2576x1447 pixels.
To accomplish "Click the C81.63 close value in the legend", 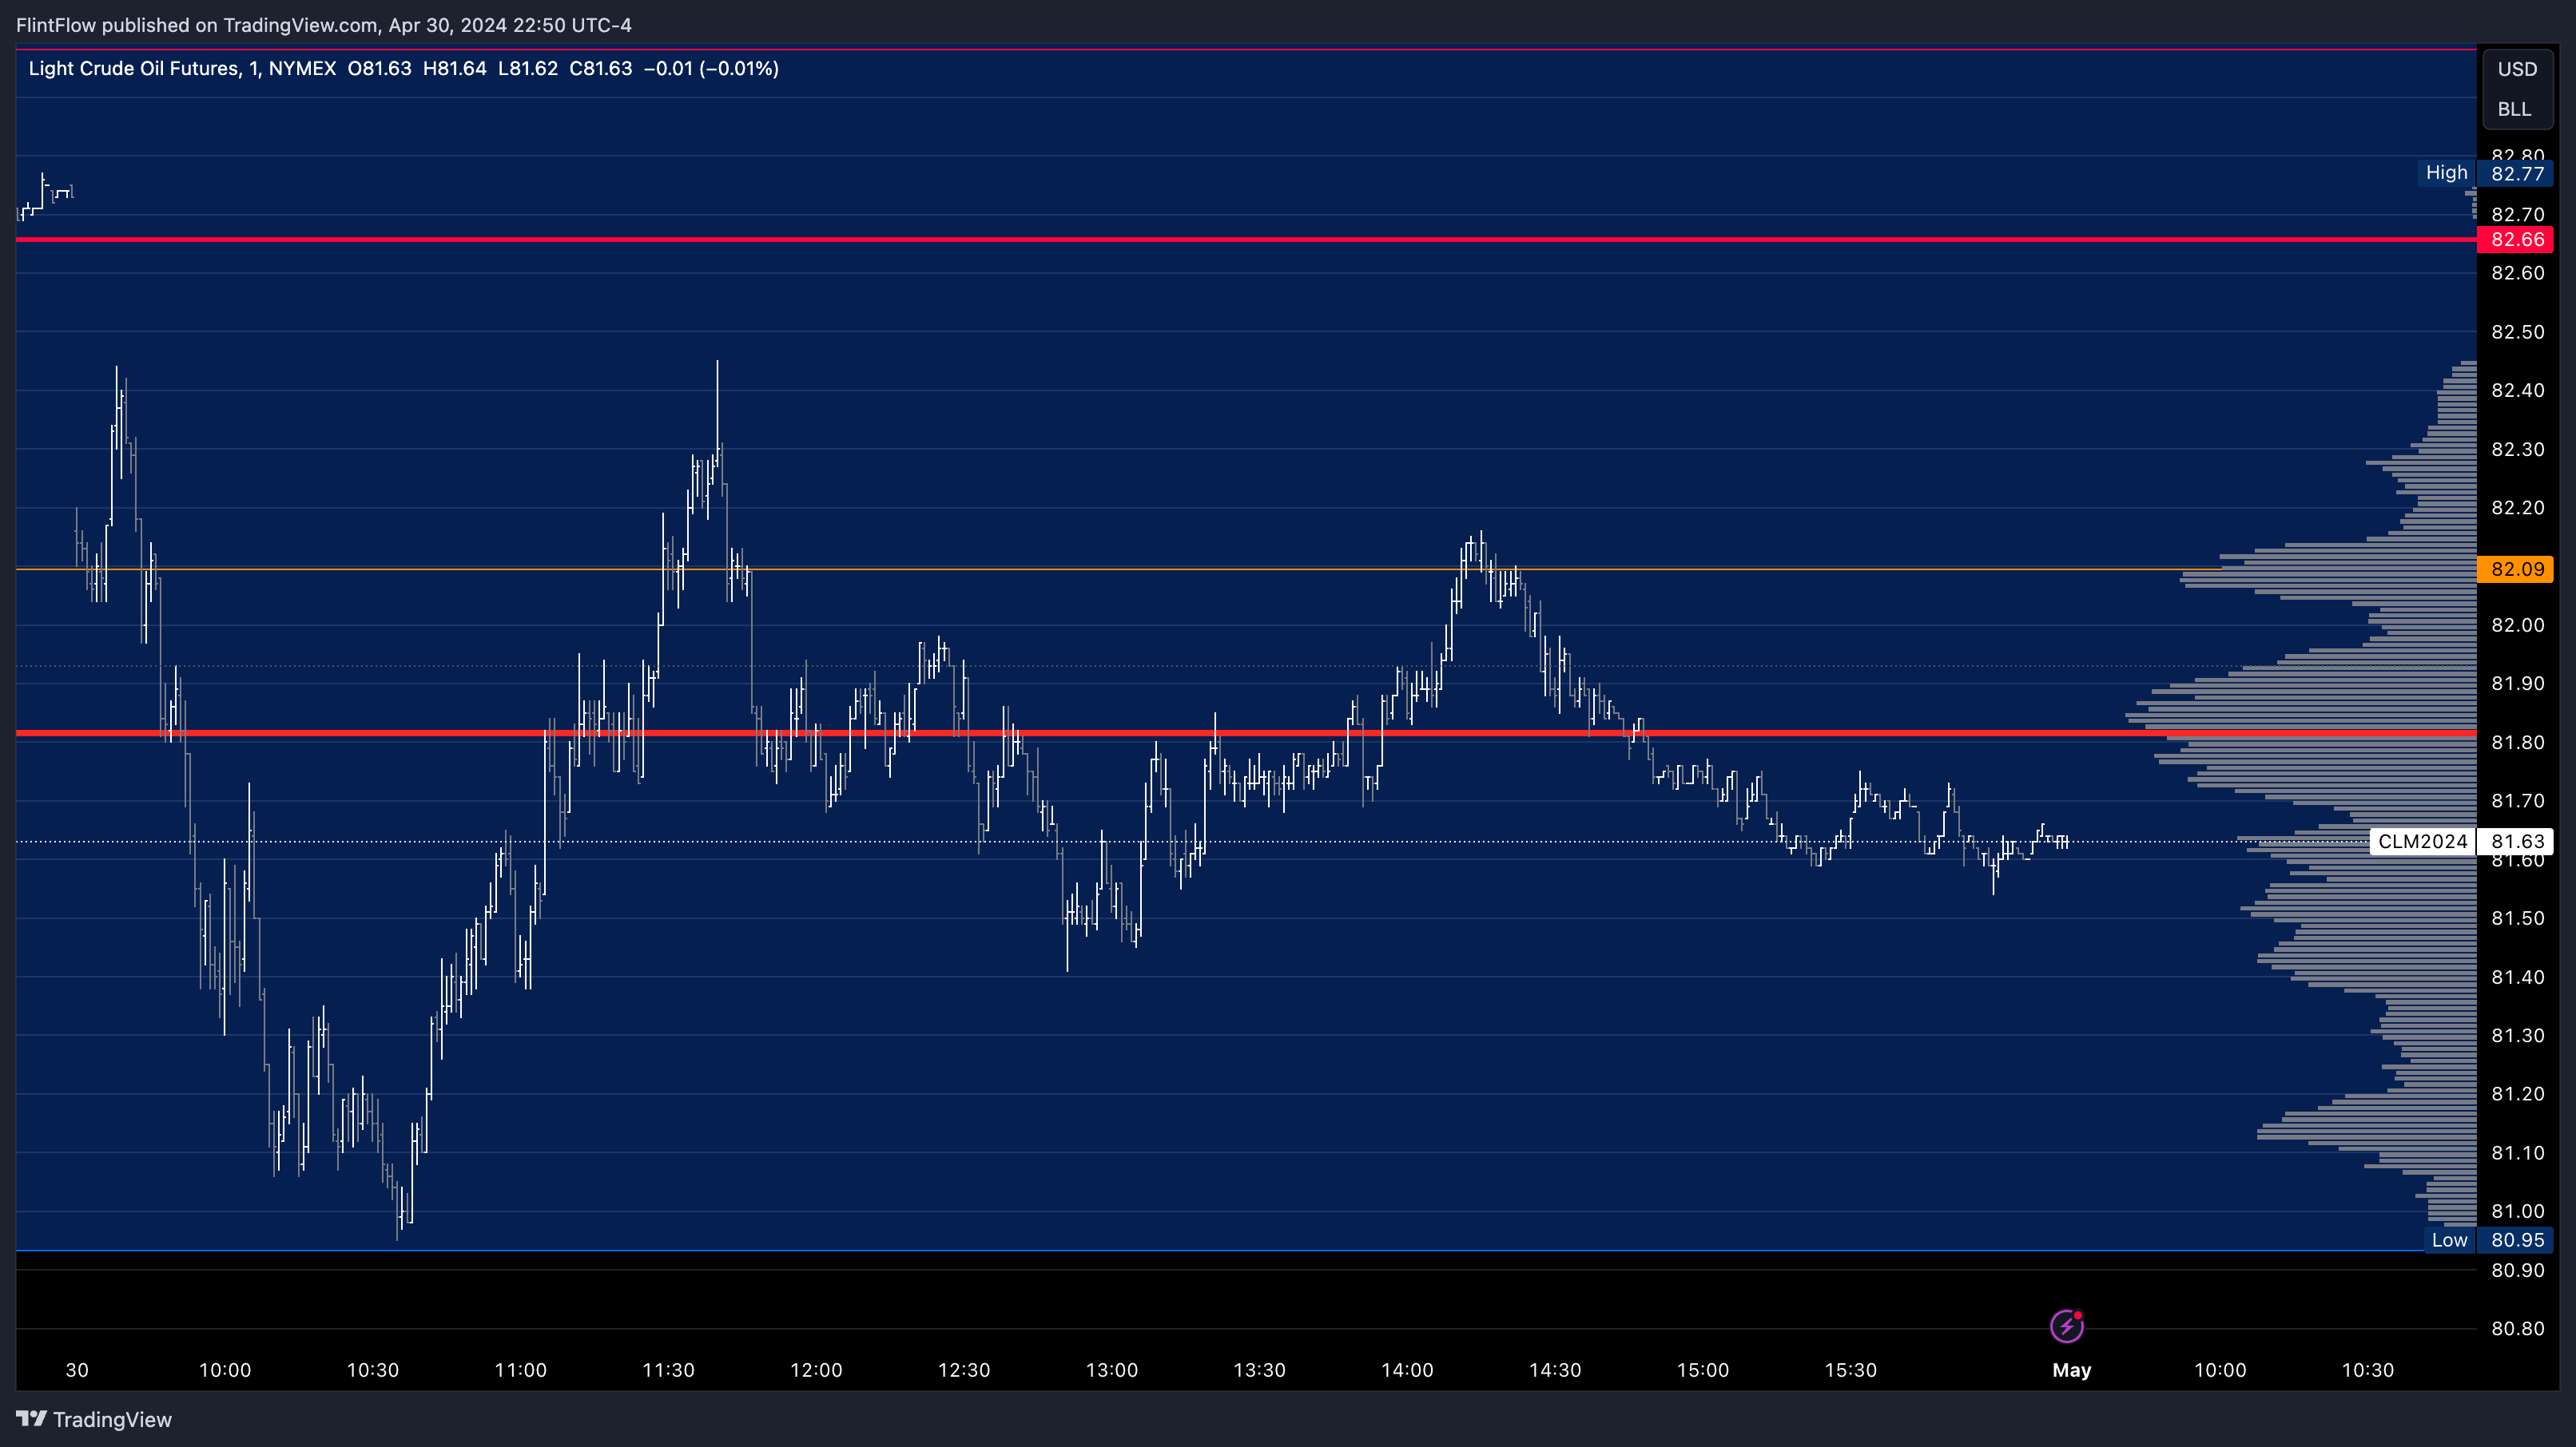I will tap(600, 68).
